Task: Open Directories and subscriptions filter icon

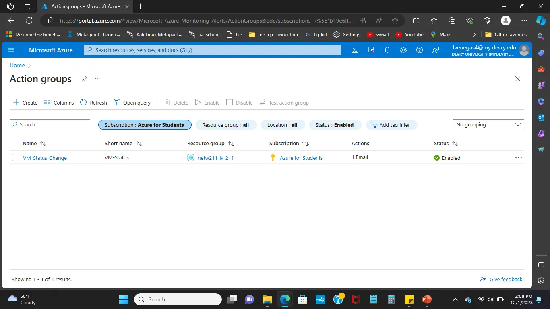Action: [371, 50]
